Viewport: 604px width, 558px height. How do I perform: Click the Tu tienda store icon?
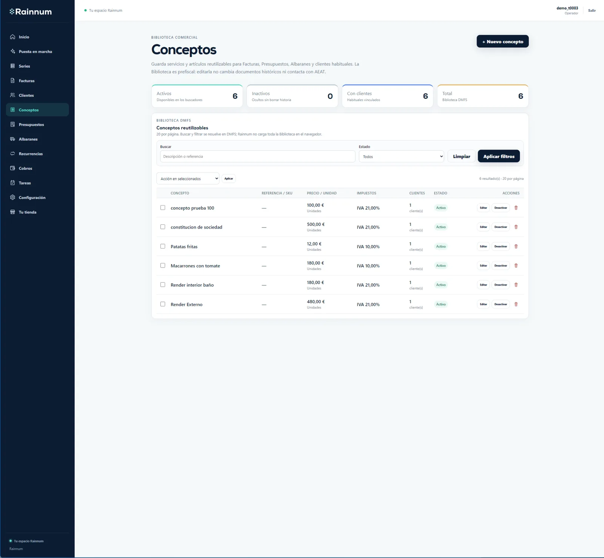click(x=12, y=212)
